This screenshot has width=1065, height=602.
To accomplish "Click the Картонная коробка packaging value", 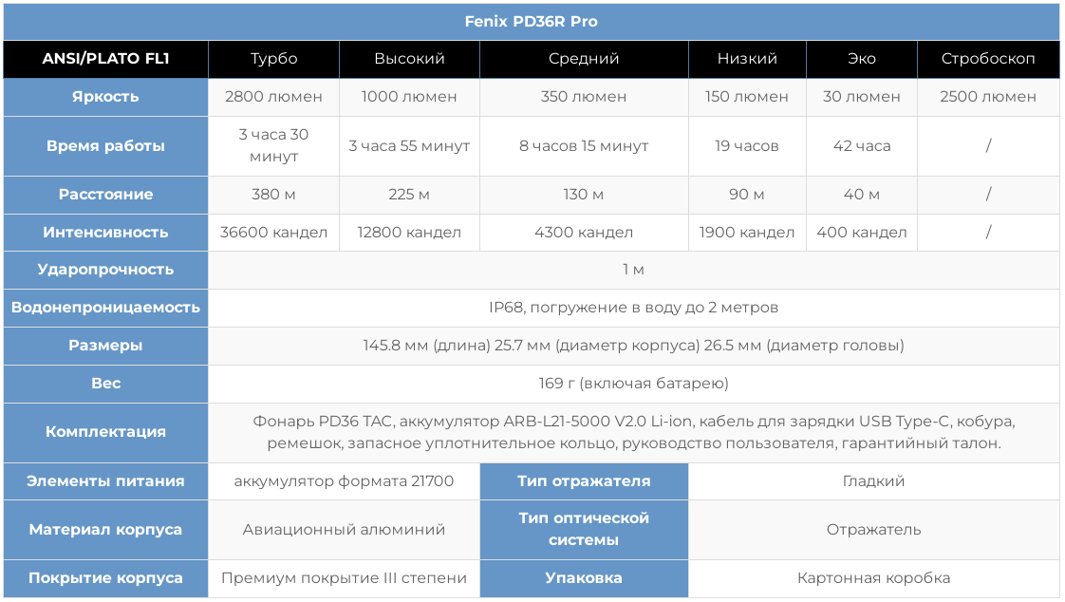I will (x=873, y=578).
